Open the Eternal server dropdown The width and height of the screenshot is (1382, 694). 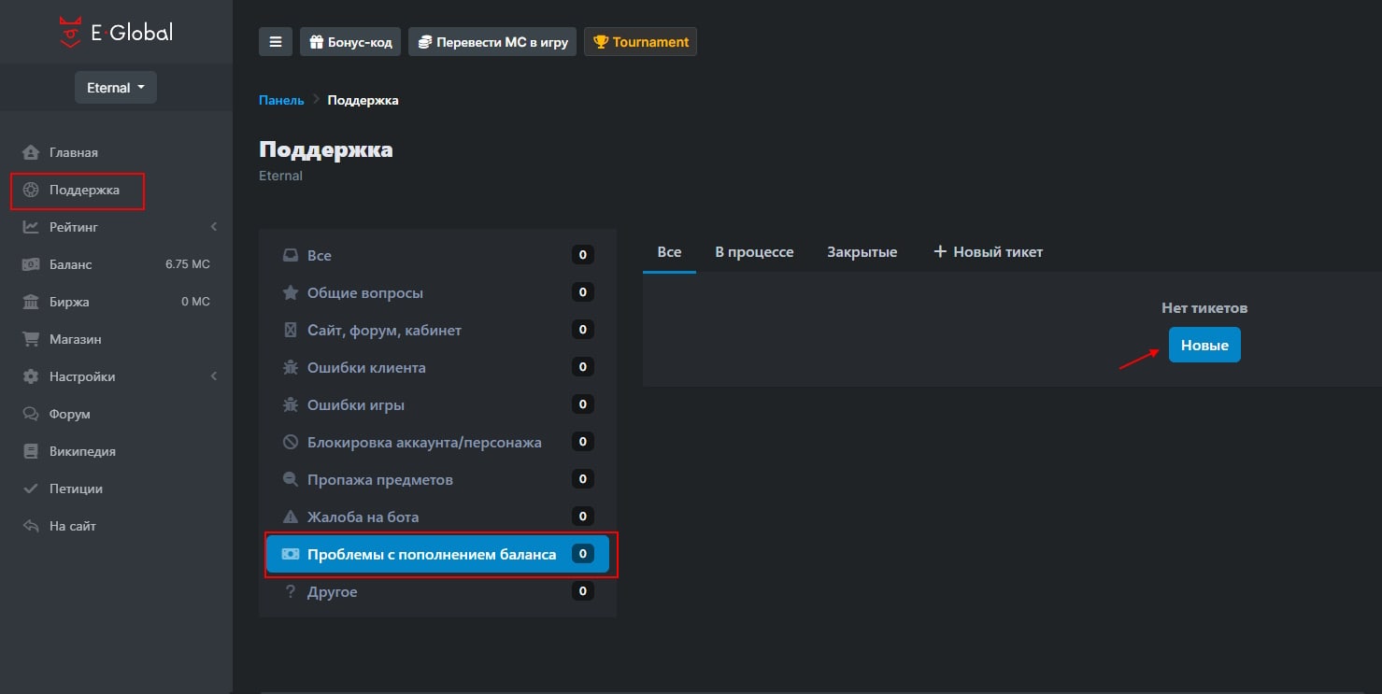click(x=116, y=88)
